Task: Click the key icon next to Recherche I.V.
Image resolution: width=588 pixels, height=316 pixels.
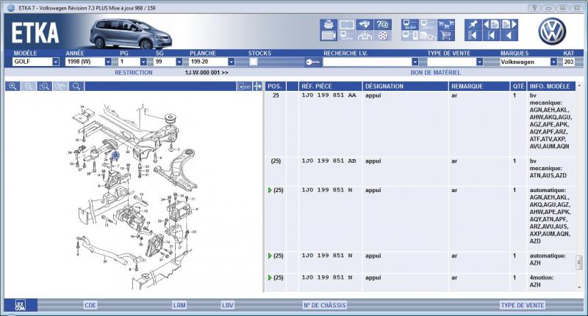Action: click(x=313, y=62)
